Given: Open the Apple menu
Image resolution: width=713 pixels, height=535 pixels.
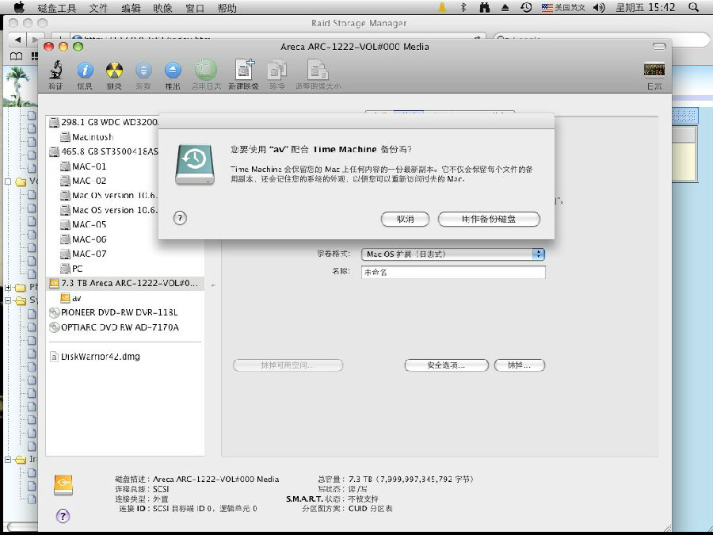Looking at the screenshot, I should coord(20,7).
